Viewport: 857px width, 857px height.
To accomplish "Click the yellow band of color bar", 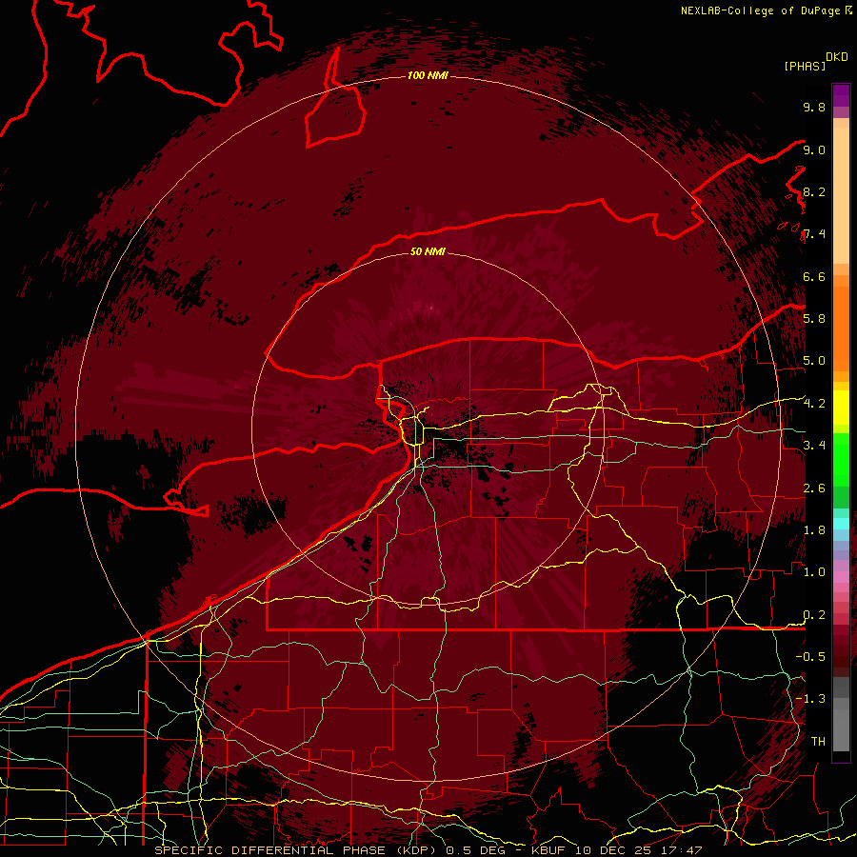I will [x=841, y=408].
